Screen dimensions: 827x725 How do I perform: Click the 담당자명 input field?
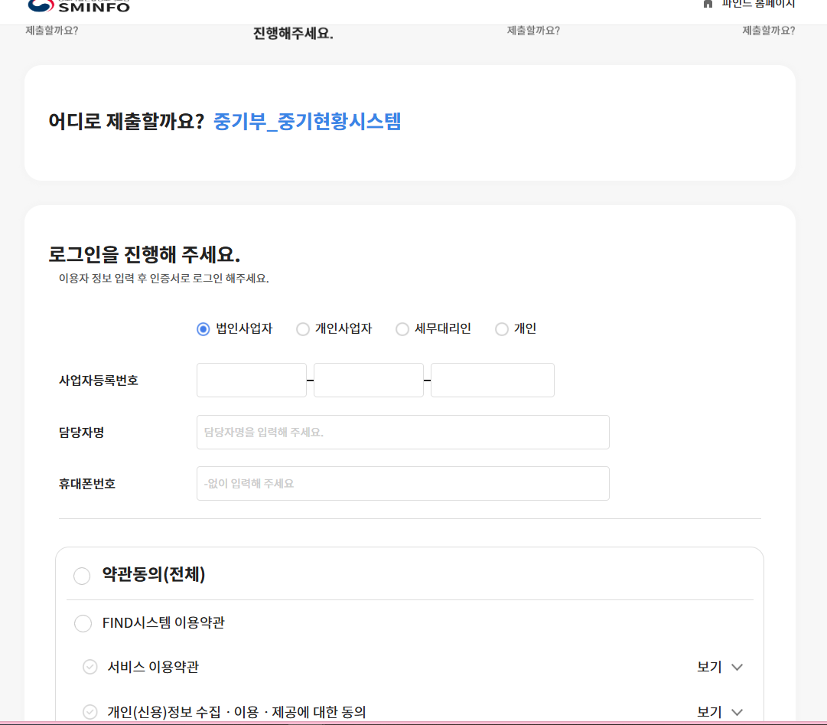pos(403,432)
